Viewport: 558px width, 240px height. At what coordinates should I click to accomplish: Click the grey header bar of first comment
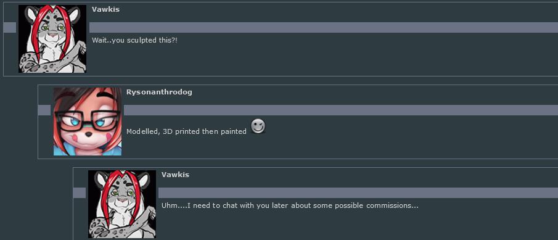click(324, 27)
